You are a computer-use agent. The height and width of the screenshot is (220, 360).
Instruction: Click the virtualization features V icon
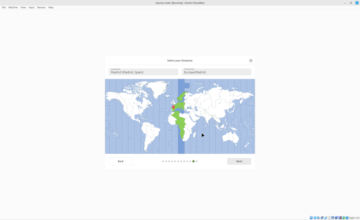(x=340, y=218)
